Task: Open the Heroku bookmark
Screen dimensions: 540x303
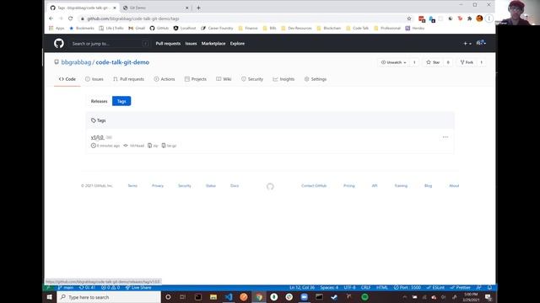Action: pos(415,28)
